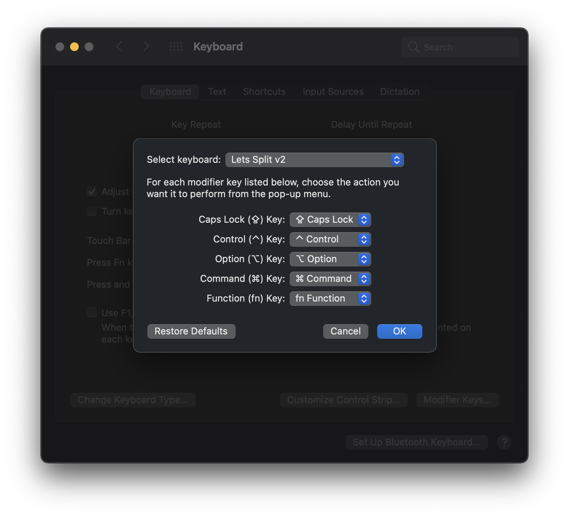Switch to the Input Sources tab
This screenshot has height=517, width=569.
tap(333, 92)
